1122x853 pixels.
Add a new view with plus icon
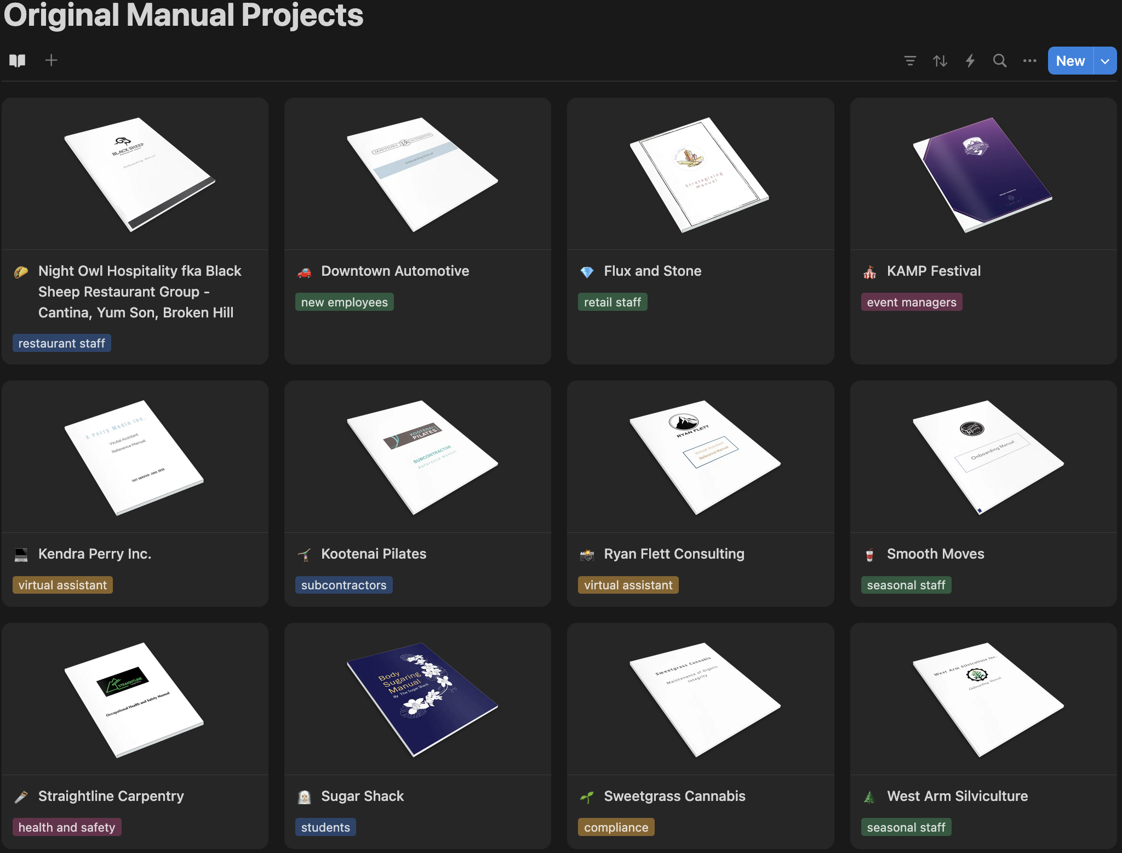pos(51,60)
